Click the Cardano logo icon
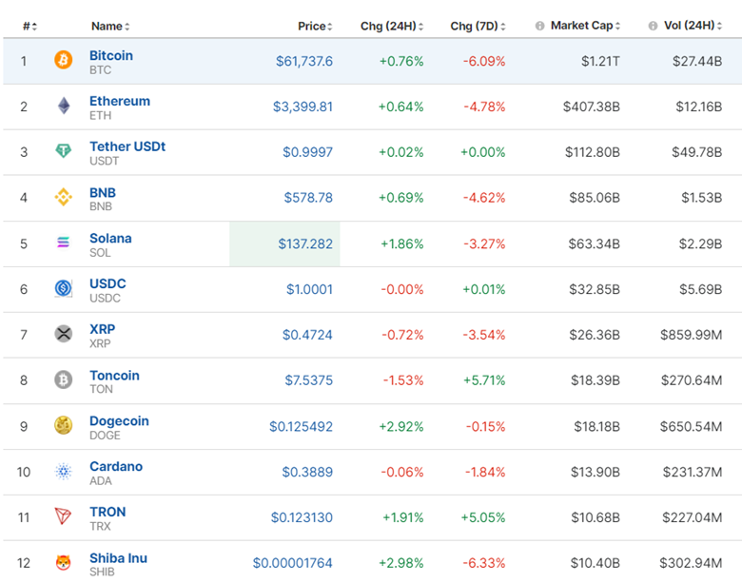The height and width of the screenshot is (583, 742). (x=64, y=472)
